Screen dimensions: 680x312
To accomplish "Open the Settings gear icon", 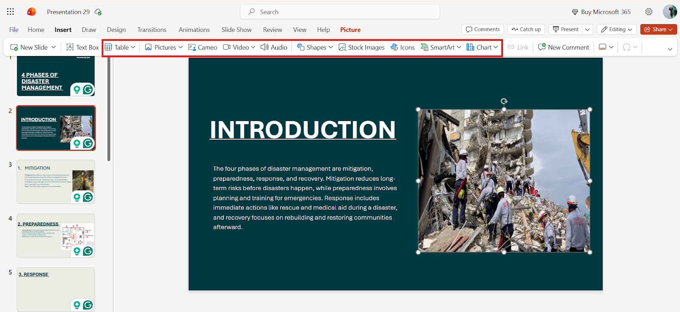I will tap(649, 12).
